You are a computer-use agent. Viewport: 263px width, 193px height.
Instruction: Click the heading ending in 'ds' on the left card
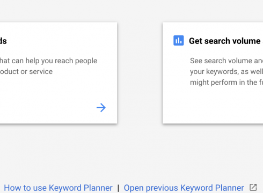pyautogui.click(x=3, y=41)
